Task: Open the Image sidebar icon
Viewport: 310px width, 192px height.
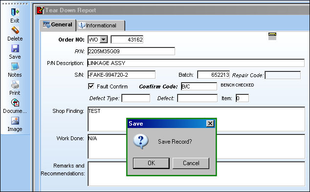Action: tap(15, 121)
